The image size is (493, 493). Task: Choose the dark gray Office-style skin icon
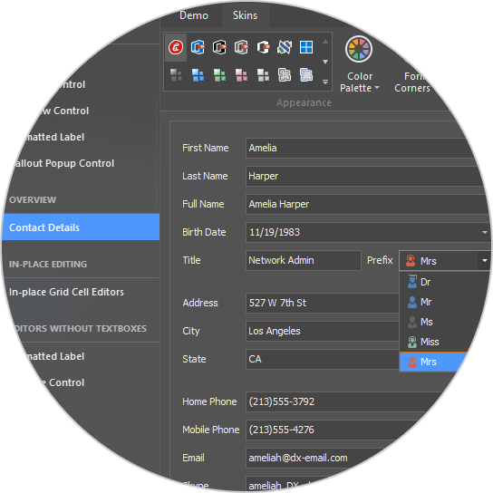[241, 47]
